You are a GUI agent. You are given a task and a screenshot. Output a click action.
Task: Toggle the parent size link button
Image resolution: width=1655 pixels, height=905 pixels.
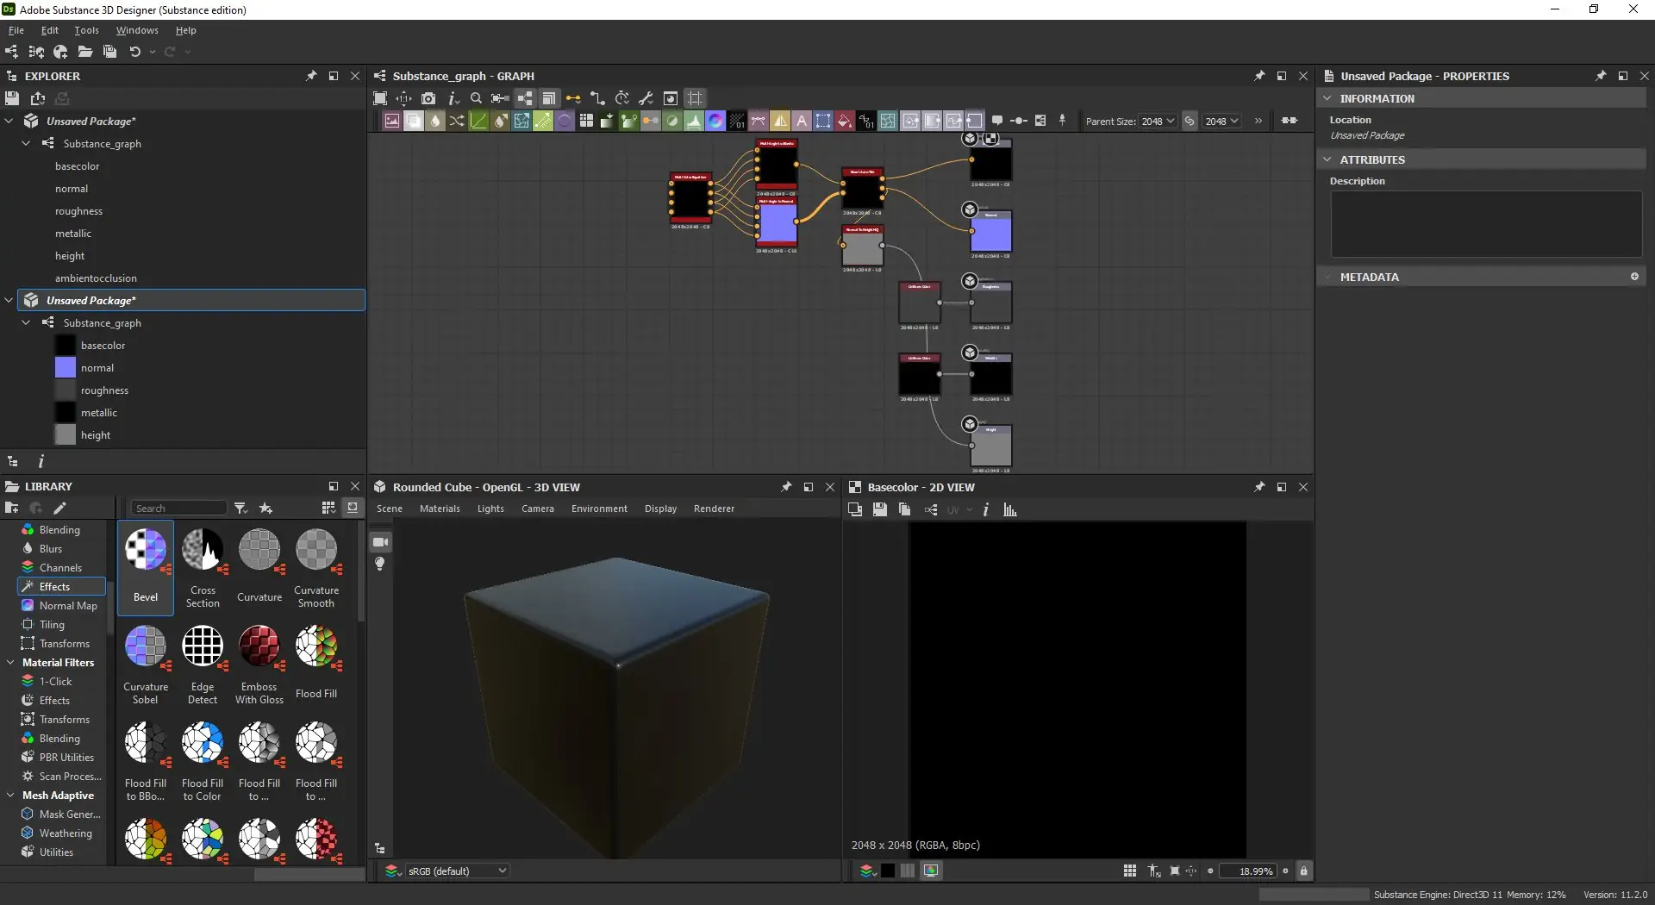(1190, 122)
